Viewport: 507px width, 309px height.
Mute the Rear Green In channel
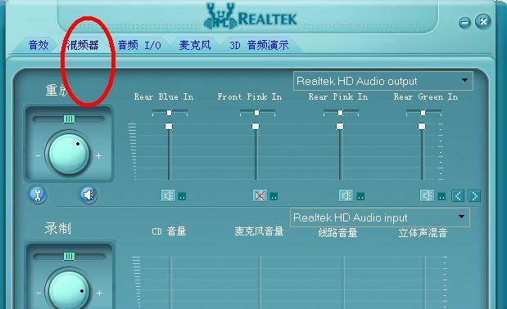[x=427, y=195]
